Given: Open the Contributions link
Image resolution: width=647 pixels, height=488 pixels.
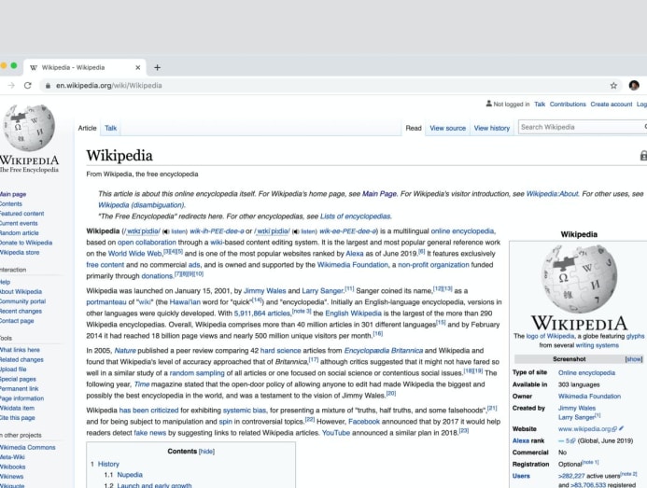Looking at the screenshot, I should coord(568,105).
